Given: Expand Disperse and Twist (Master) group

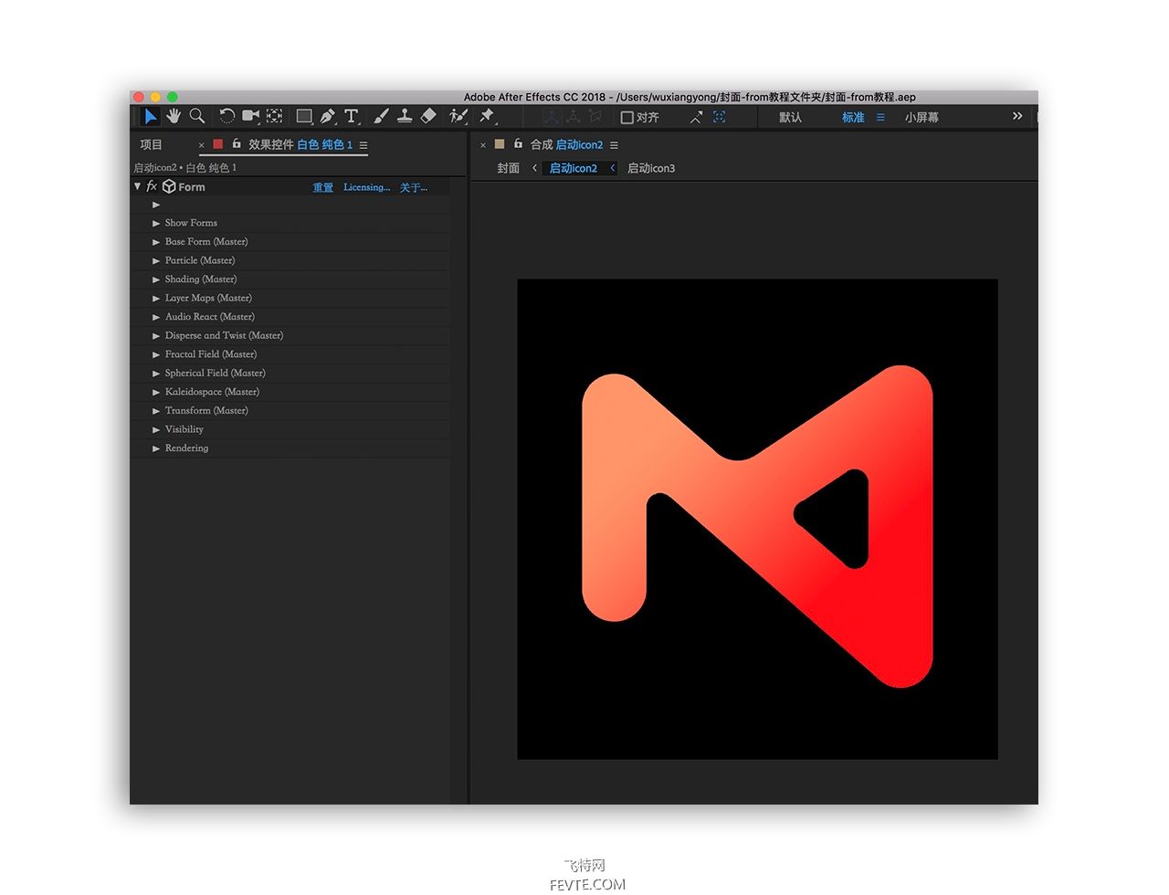Looking at the screenshot, I should pos(156,336).
